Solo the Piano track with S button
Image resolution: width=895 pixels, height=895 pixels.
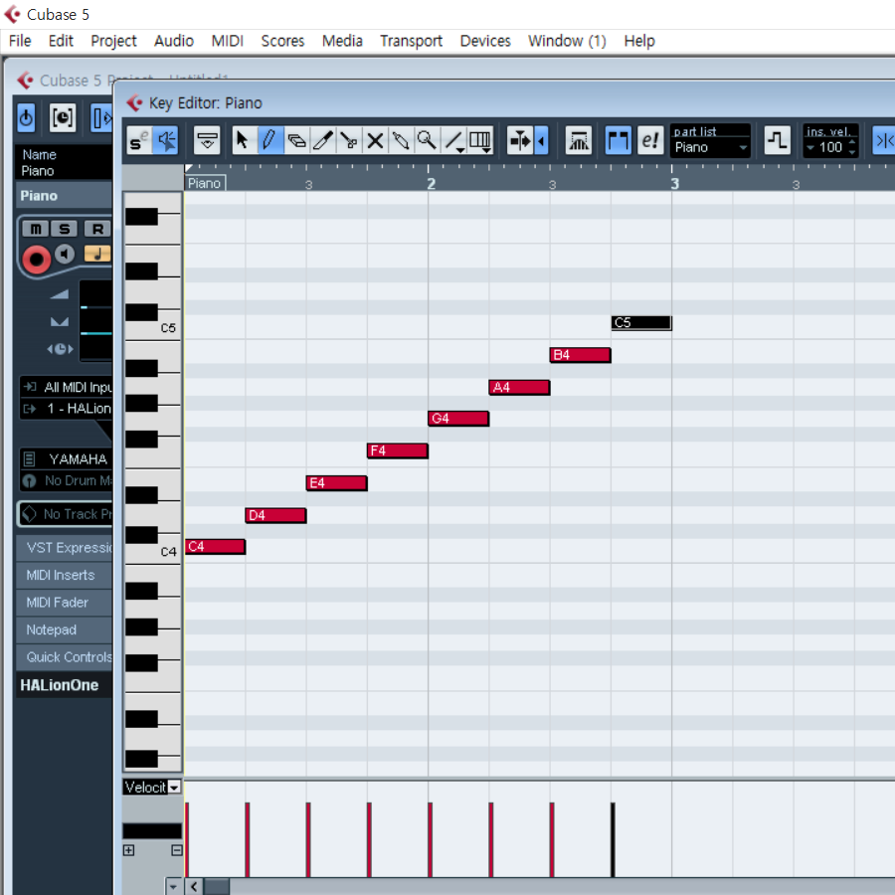(x=64, y=229)
